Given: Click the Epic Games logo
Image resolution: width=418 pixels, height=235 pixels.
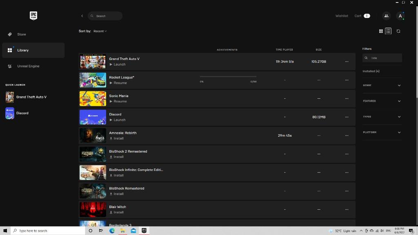Looking at the screenshot, I should click(33, 16).
